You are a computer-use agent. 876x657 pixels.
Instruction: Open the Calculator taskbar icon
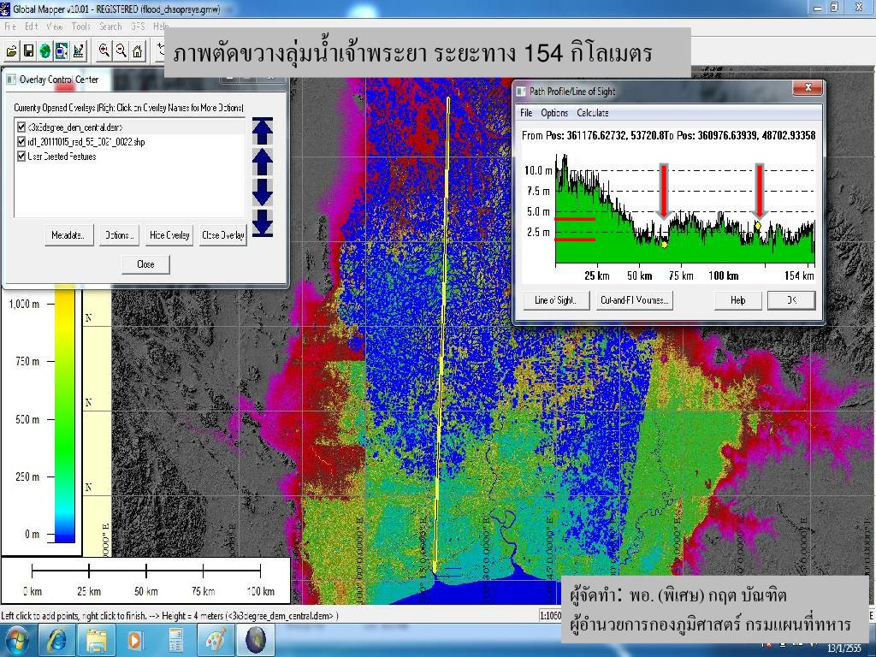[175, 640]
